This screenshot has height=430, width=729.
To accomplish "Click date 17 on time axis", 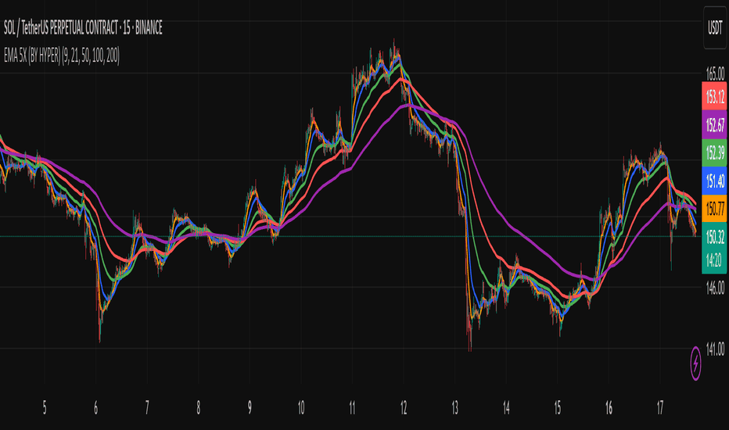I will (660, 407).
